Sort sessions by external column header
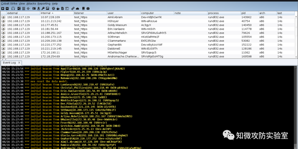This screenshot has height=149, width=298. tap(23, 13)
